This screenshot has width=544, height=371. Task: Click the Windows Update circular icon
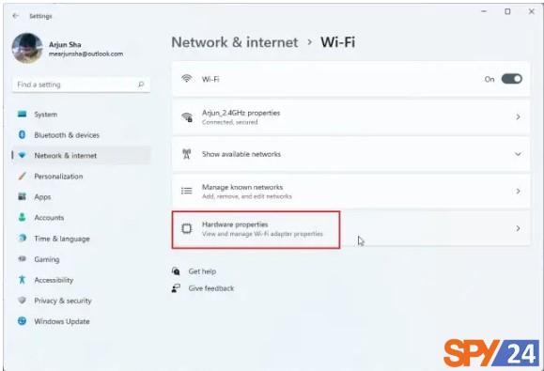coord(22,321)
